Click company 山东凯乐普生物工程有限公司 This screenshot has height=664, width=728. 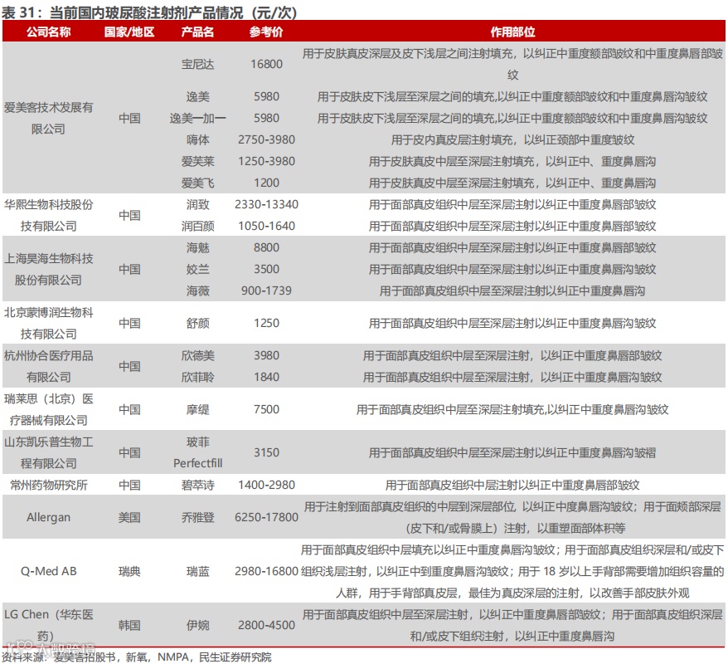(48, 452)
